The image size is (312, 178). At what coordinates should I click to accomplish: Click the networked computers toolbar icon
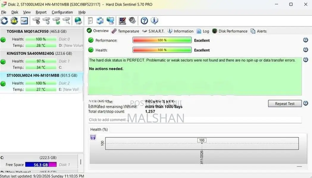(110, 21)
